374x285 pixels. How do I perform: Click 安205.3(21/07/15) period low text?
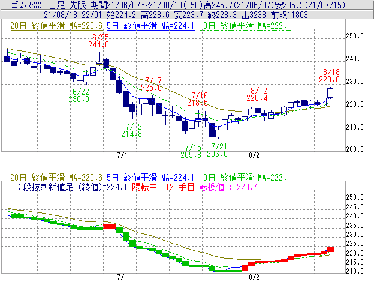coord(310,5)
